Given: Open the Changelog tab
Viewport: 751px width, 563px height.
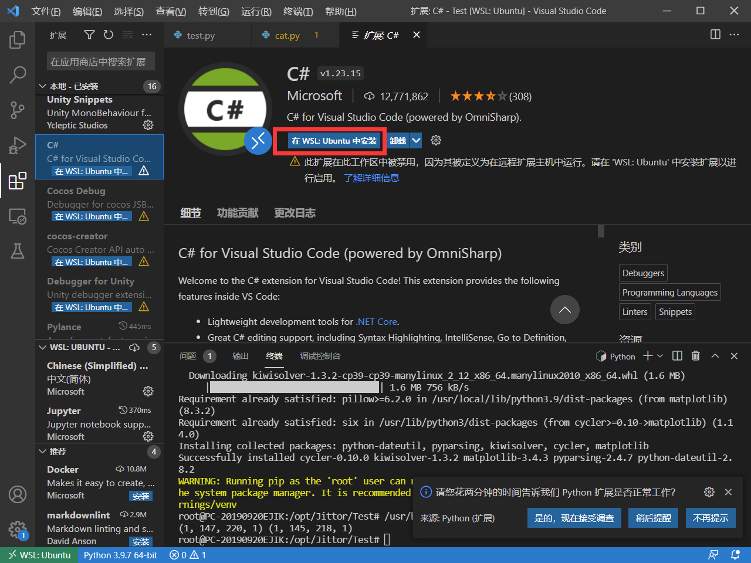Looking at the screenshot, I should (295, 213).
